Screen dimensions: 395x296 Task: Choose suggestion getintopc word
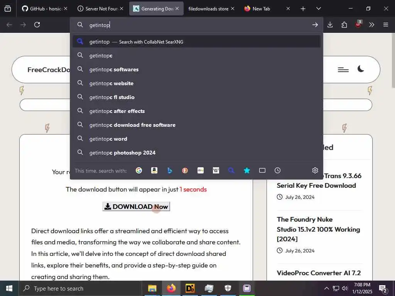[x=196, y=139]
